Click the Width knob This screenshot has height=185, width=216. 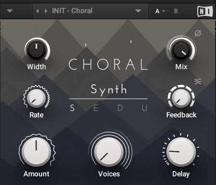click(x=37, y=50)
